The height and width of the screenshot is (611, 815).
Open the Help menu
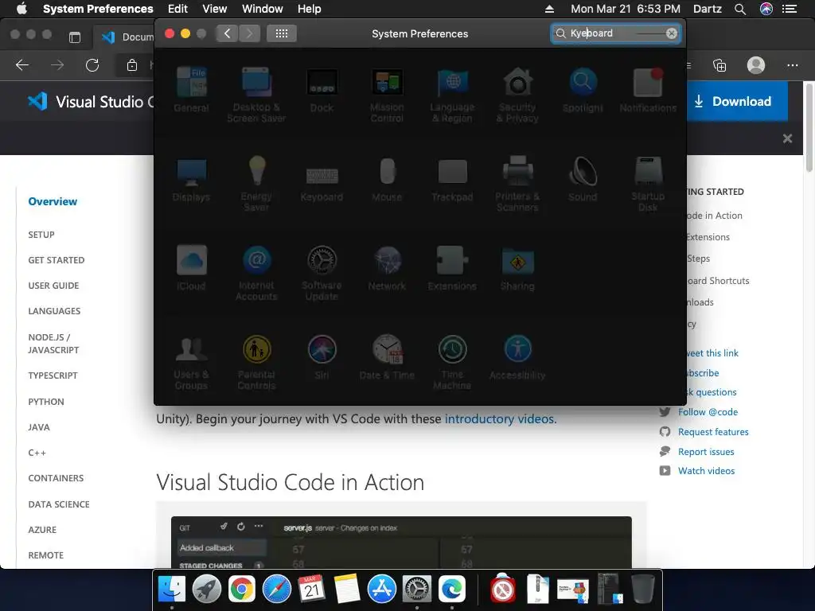coord(310,9)
